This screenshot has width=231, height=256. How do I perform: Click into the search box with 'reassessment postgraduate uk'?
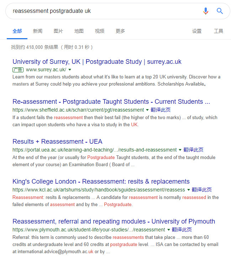(104, 11)
